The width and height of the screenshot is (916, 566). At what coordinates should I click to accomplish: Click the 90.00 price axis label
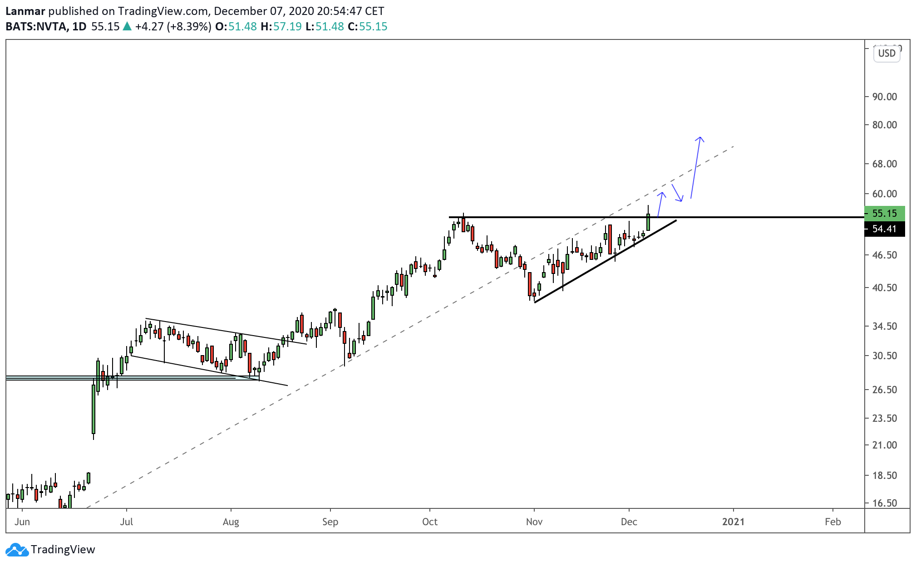click(x=885, y=97)
